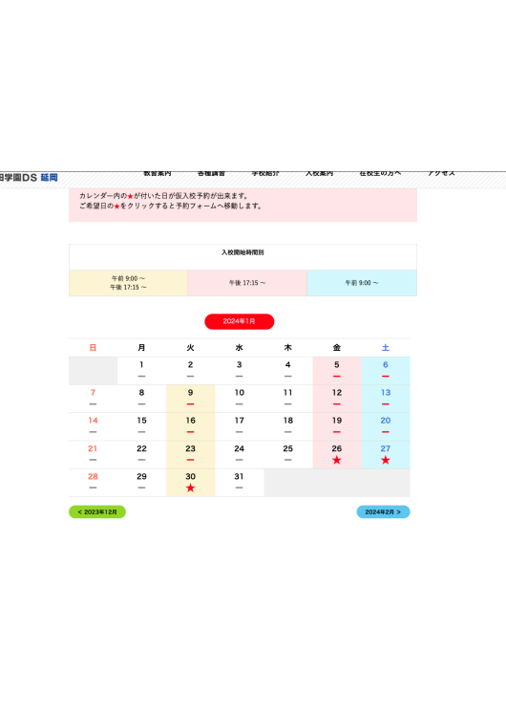
Task: Click the 日 Sunday column header
Action: 93,348
